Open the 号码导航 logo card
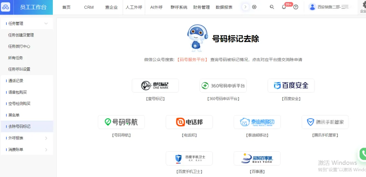366x177 pixels. pos(121,122)
